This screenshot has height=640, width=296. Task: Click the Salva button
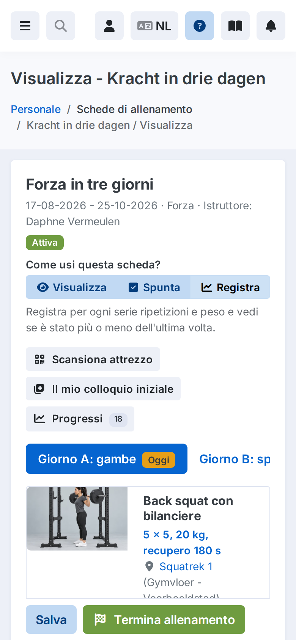(51, 620)
